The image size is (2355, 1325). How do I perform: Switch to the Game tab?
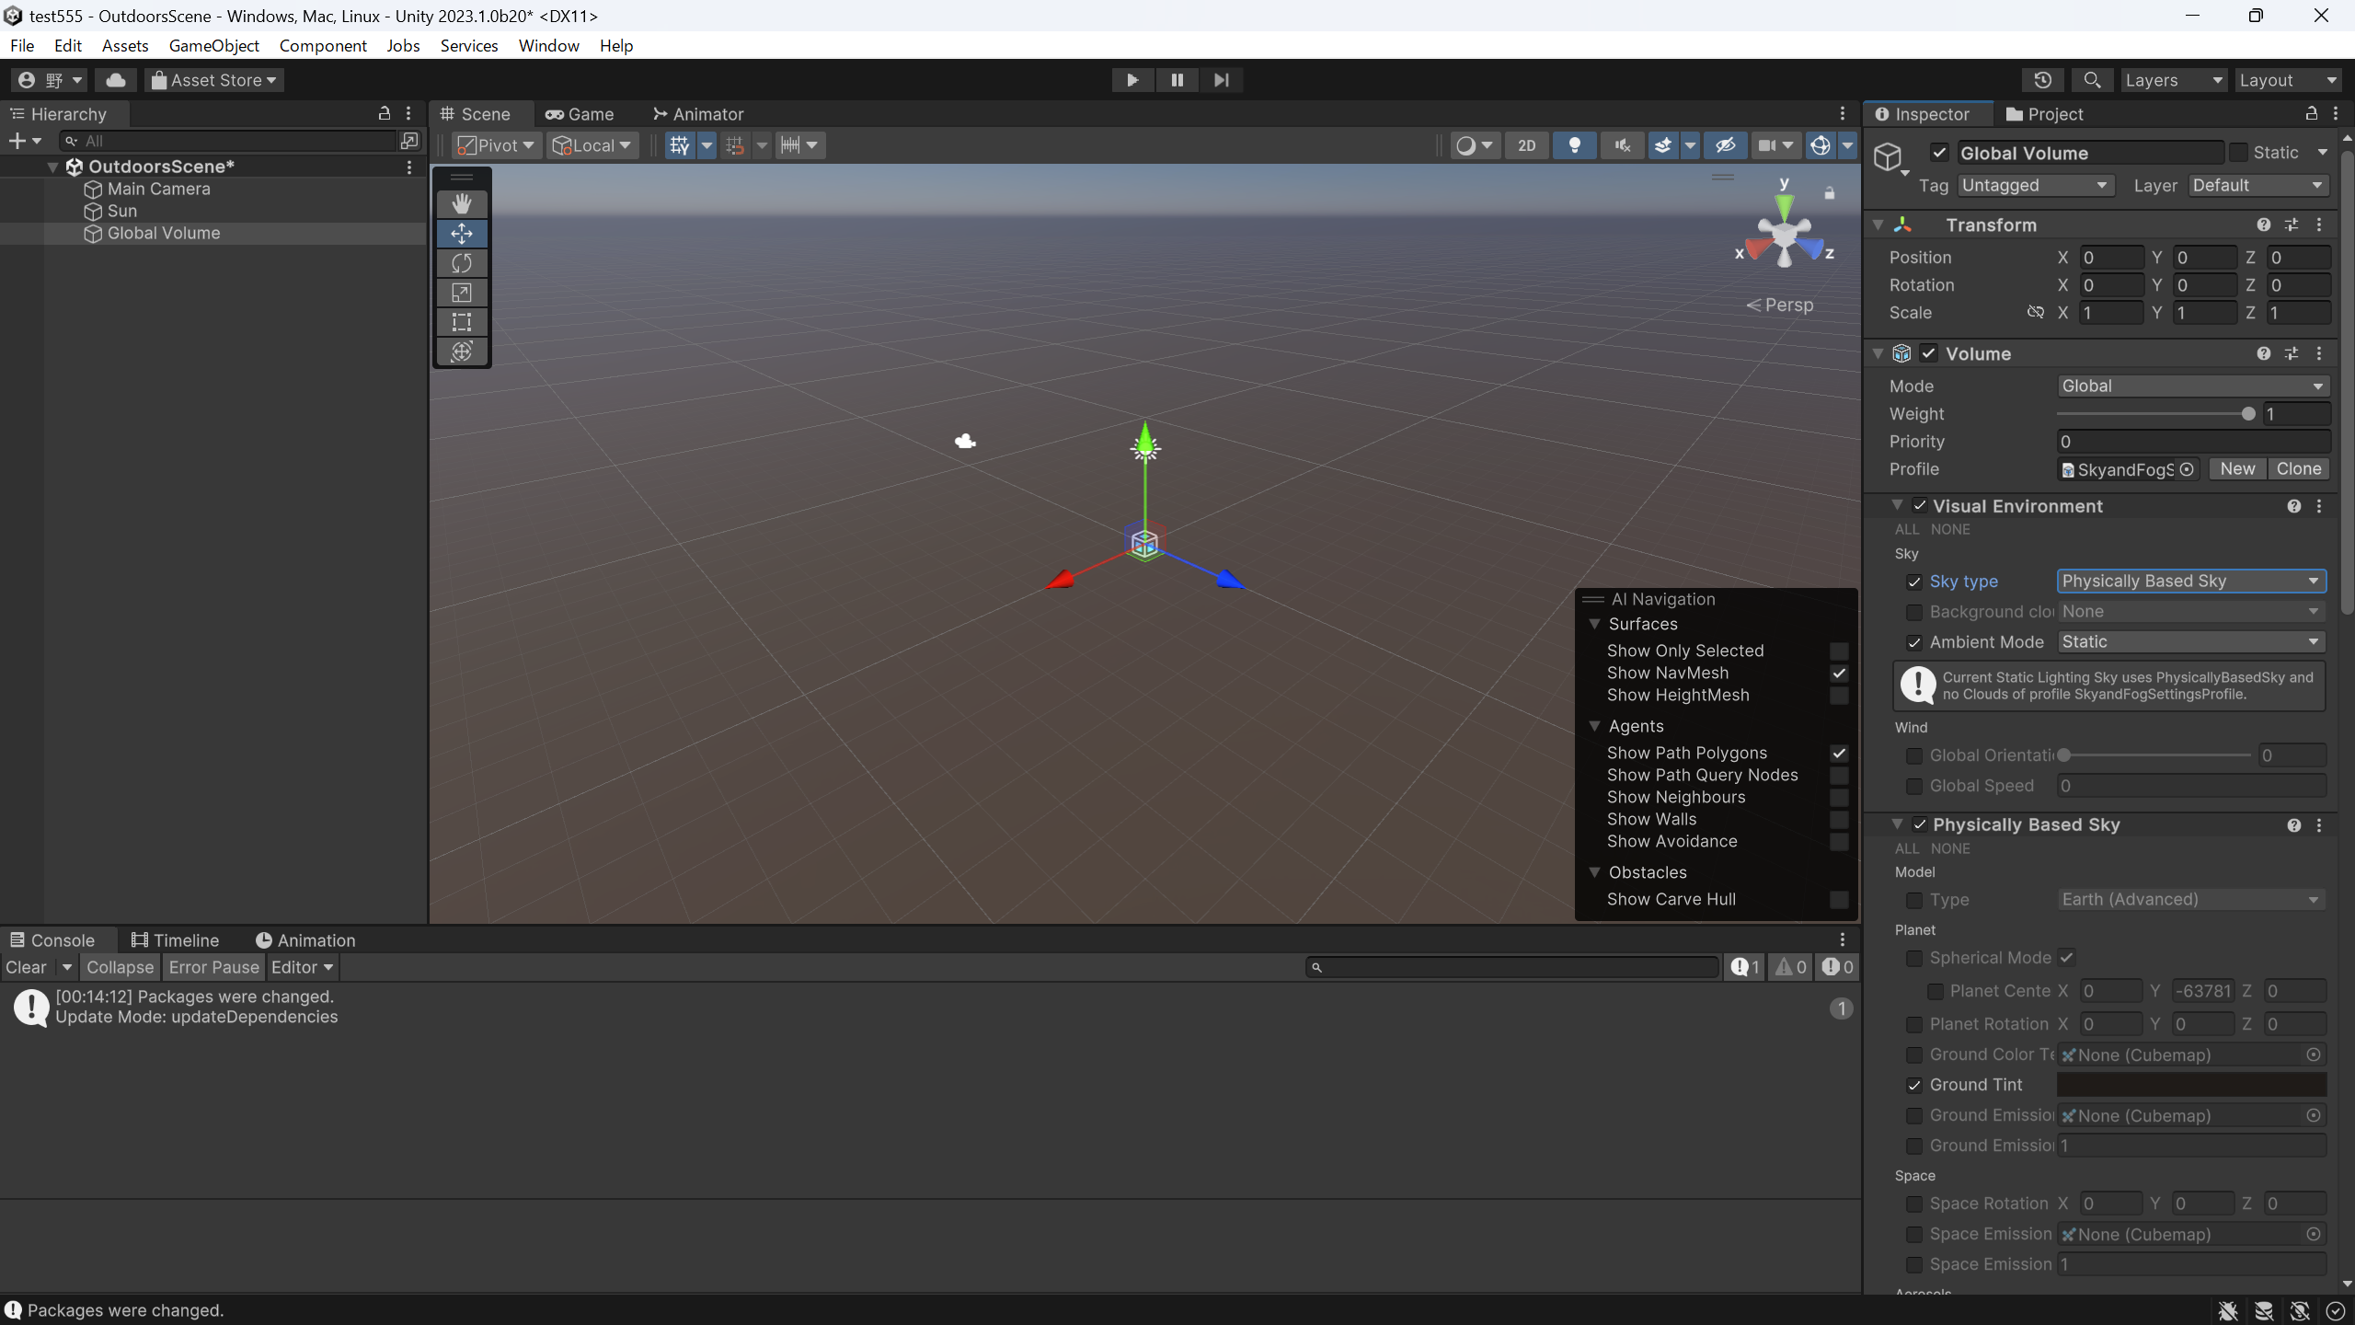580,113
